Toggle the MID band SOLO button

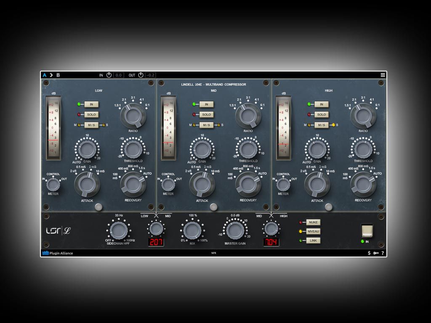point(206,114)
